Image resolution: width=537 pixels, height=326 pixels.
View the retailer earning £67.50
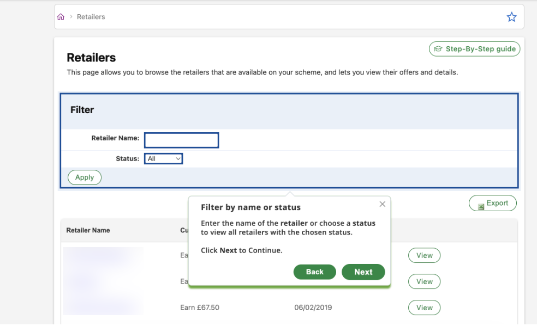424,307
